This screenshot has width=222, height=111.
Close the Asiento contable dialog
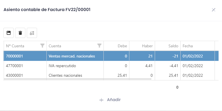(213, 10)
